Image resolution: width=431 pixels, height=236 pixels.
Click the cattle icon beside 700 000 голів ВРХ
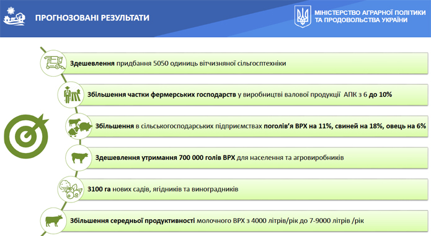click(x=79, y=158)
